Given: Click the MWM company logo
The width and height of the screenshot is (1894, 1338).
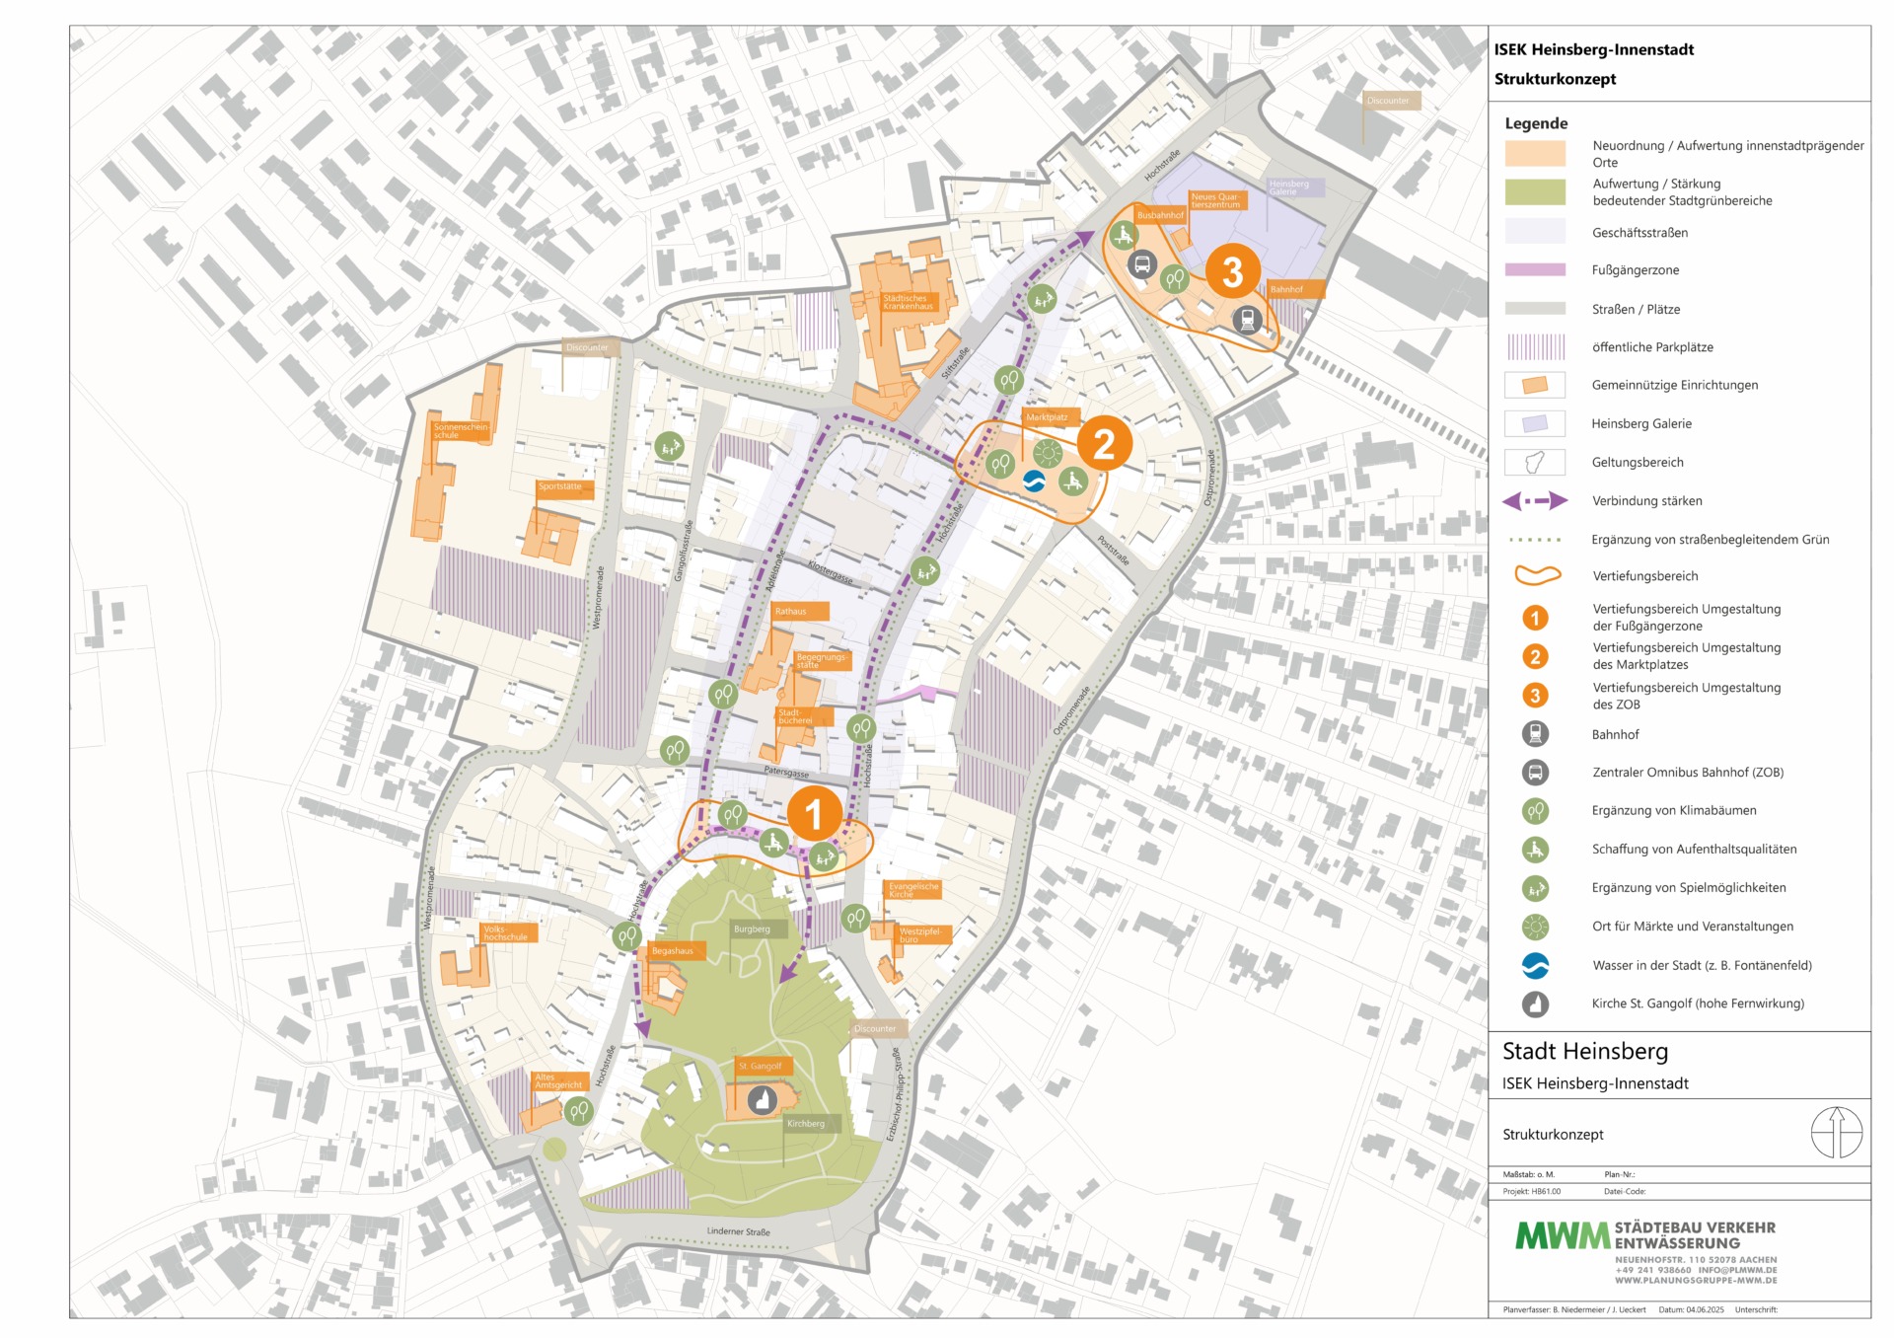Looking at the screenshot, I should pyautogui.click(x=1563, y=1235).
